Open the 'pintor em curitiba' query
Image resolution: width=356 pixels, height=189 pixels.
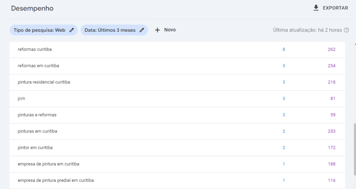[35, 148]
